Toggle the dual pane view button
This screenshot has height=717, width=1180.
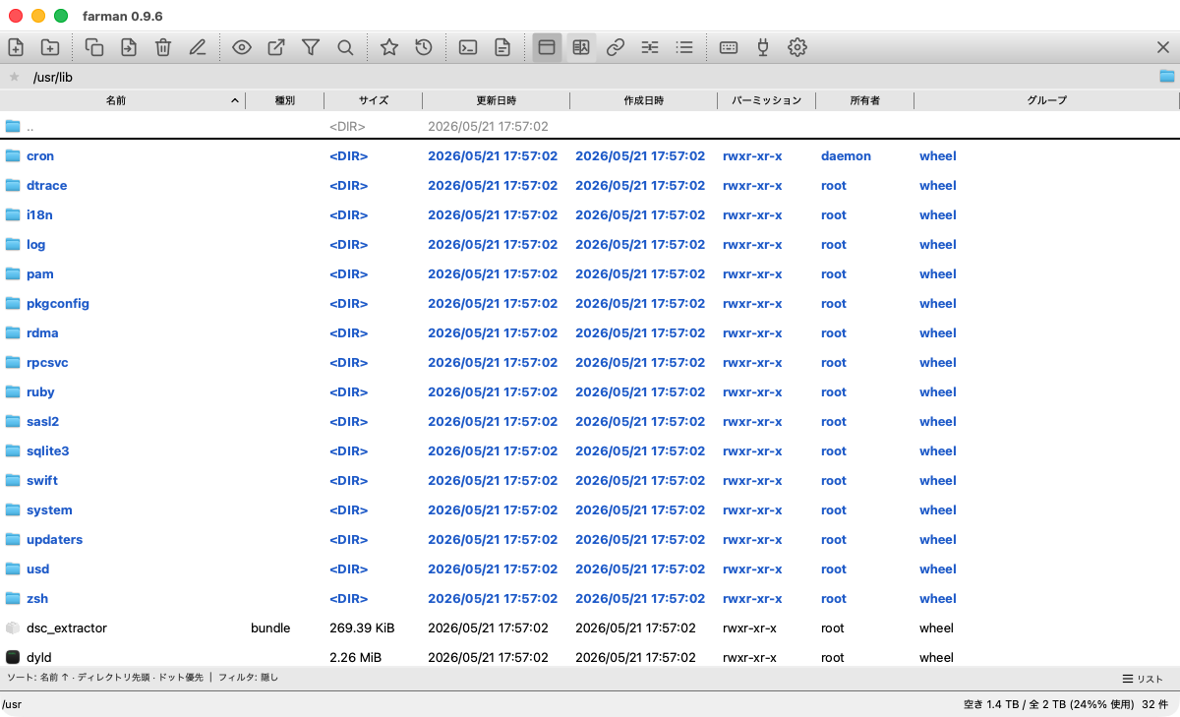pyautogui.click(x=581, y=47)
